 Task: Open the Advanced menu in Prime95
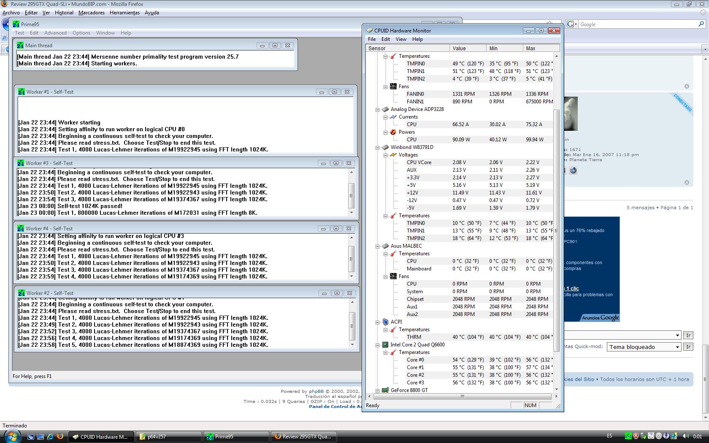click(55, 33)
